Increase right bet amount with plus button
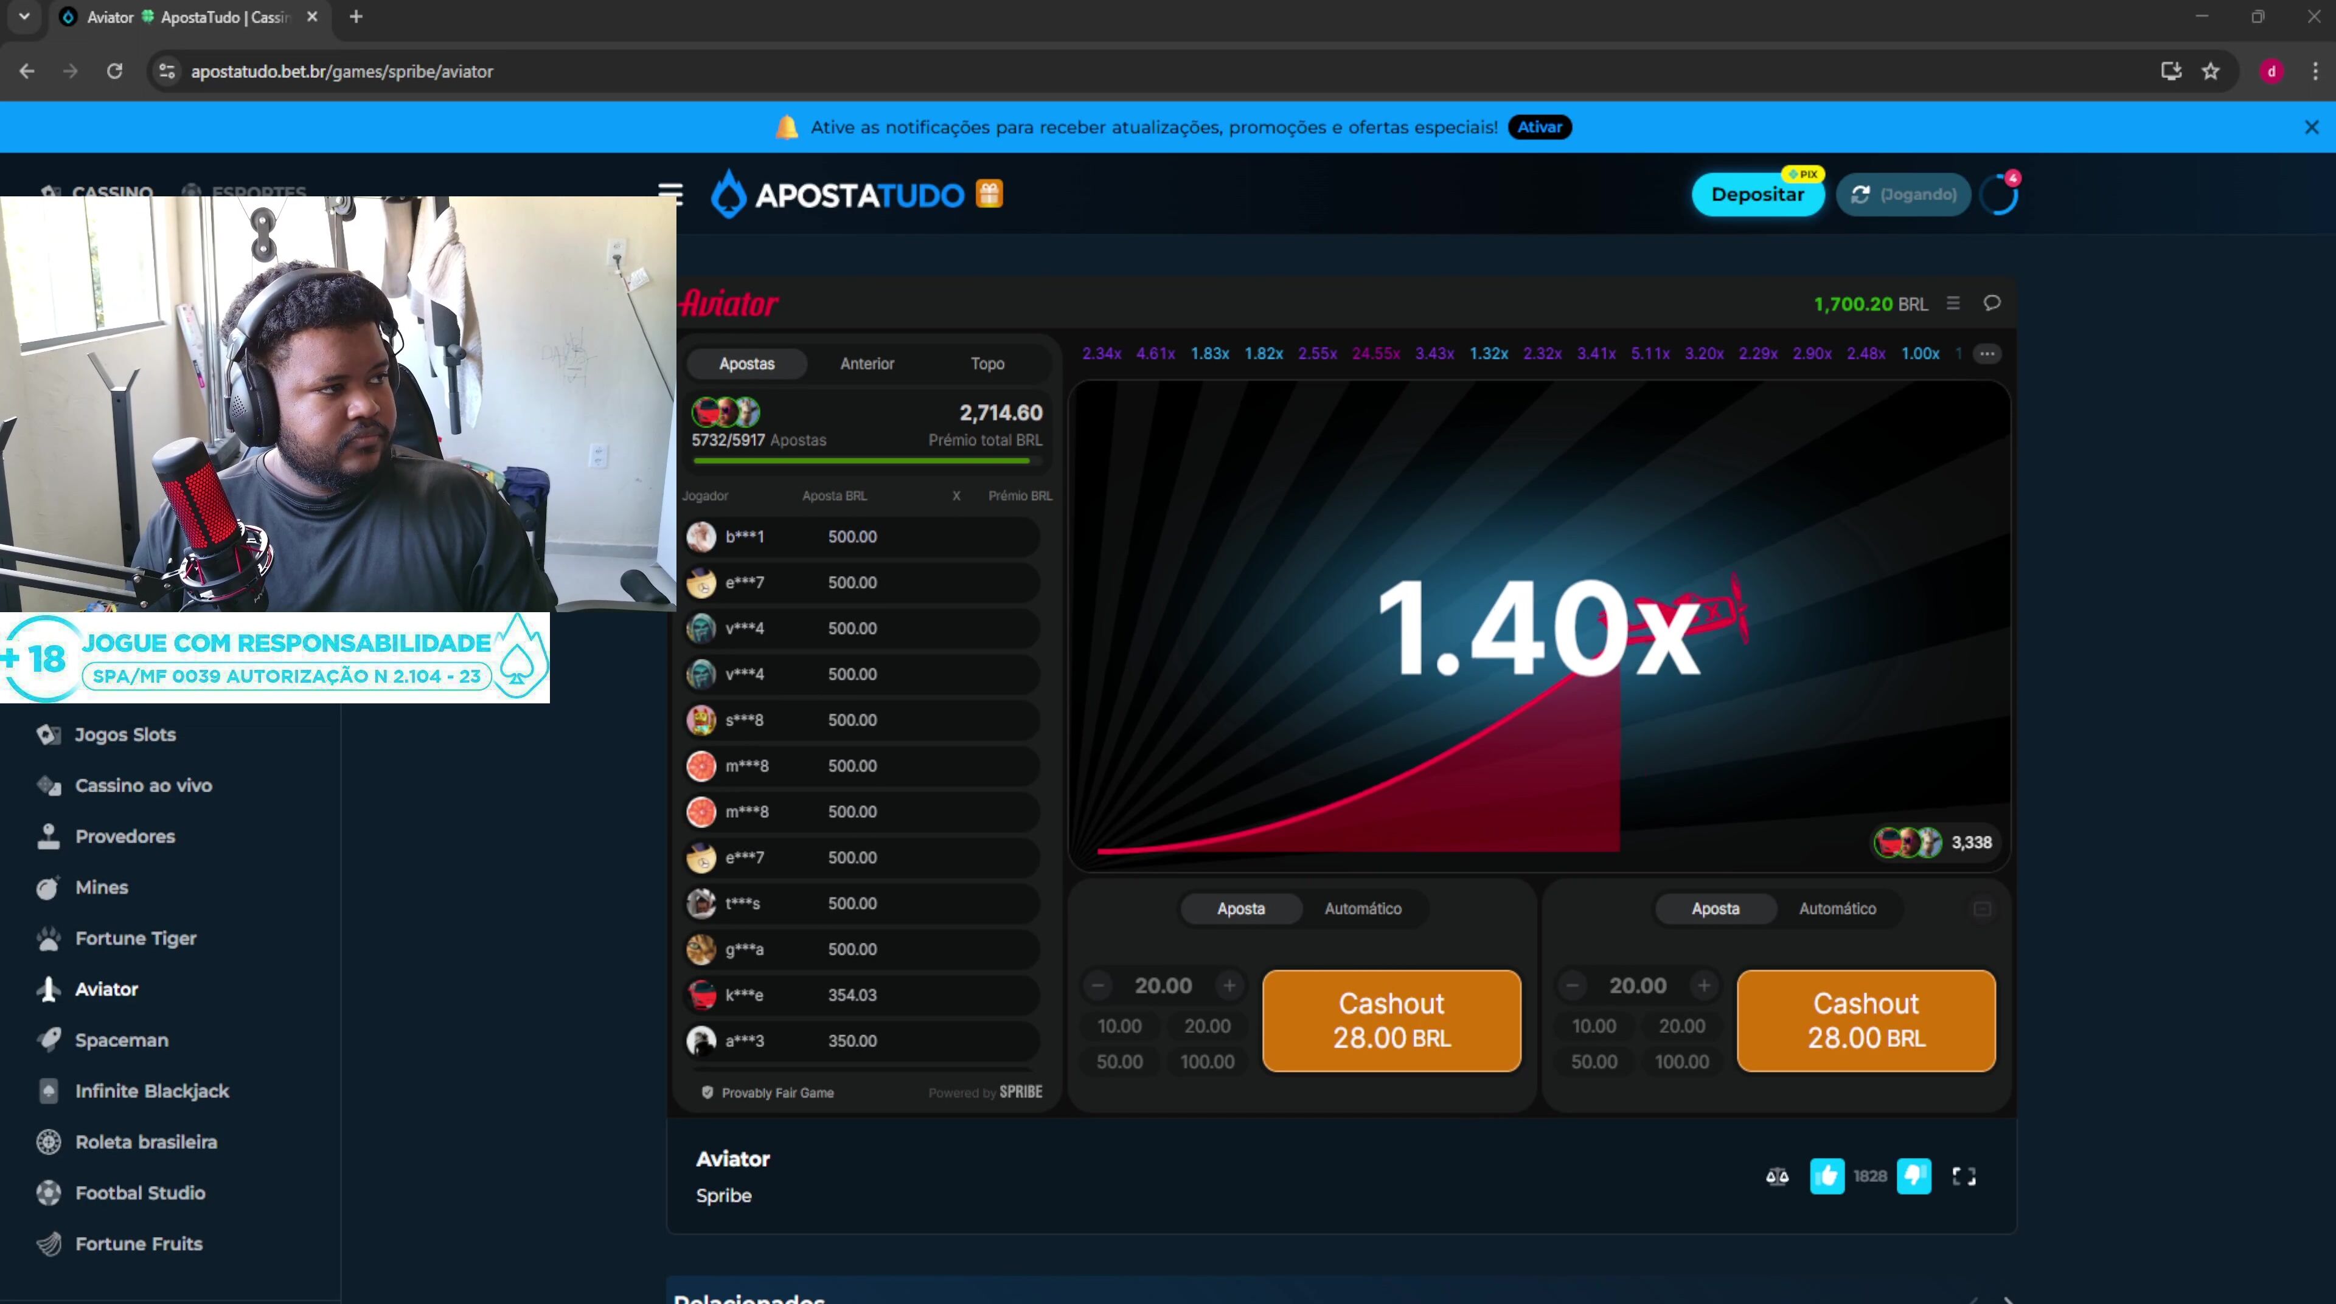2336x1304 pixels. (x=1704, y=985)
